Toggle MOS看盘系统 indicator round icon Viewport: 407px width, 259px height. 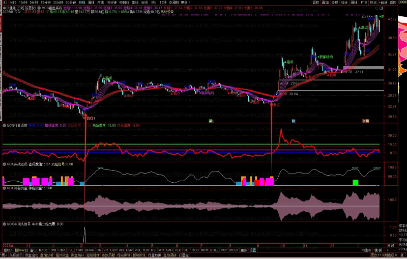[39, 8]
